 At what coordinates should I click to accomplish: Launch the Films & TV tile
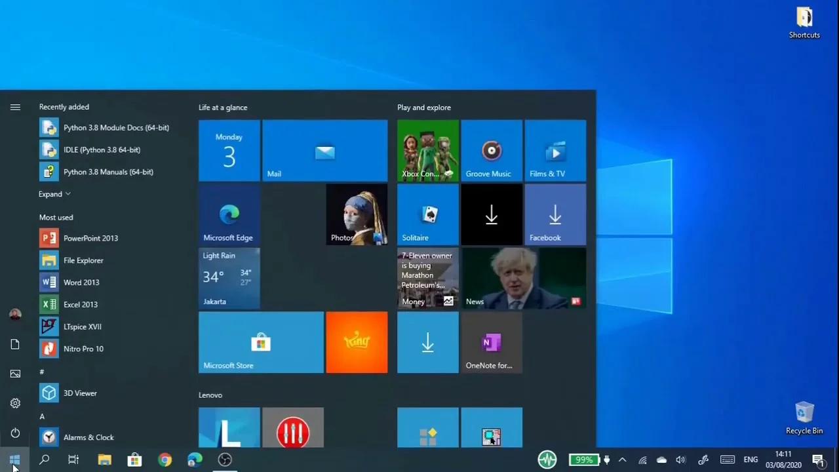click(555, 151)
